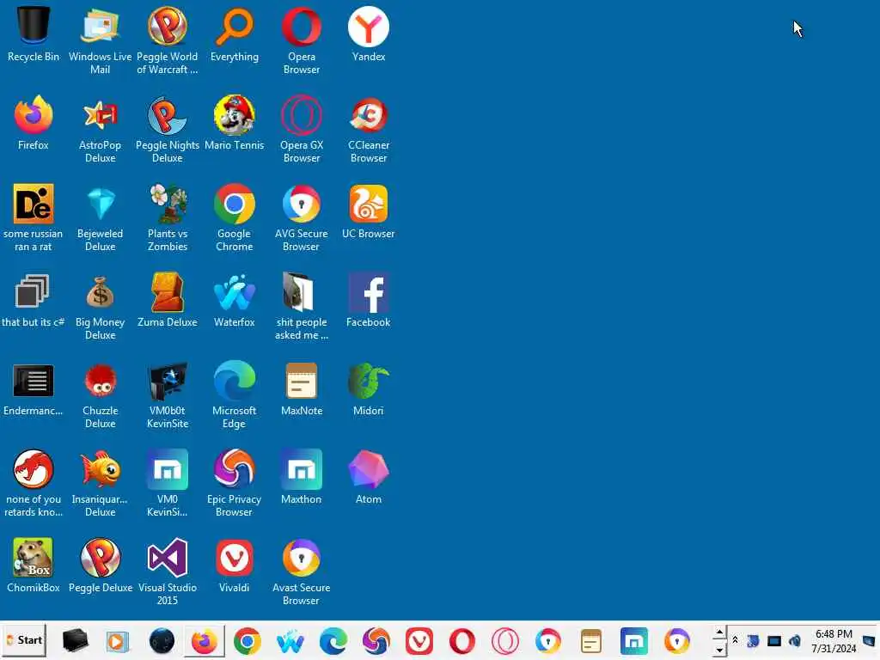Click the Google Chrome desktop shortcut
The image size is (880, 660).
pos(235,217)
